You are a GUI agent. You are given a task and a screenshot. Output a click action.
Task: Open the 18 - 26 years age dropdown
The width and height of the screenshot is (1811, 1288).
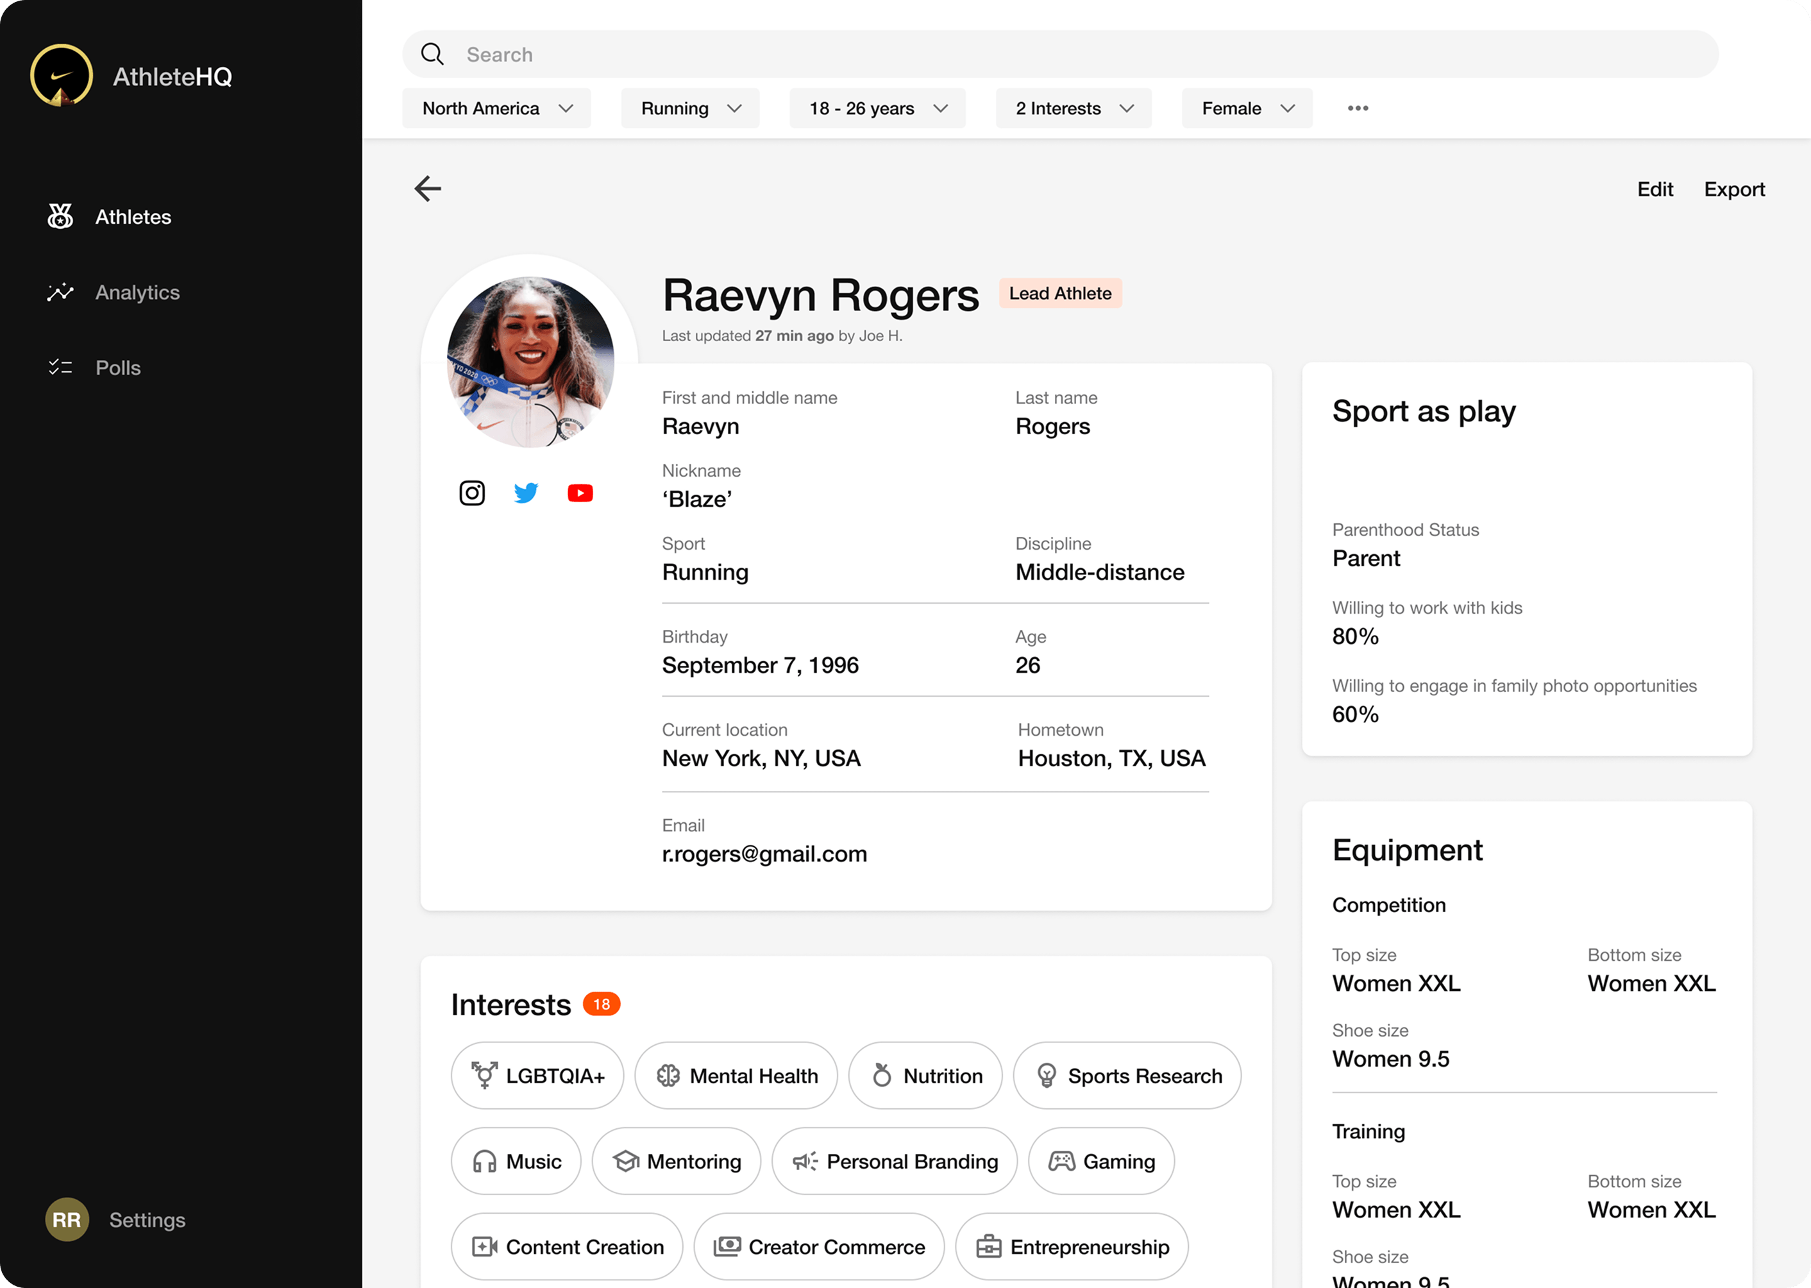click(877, 108)
